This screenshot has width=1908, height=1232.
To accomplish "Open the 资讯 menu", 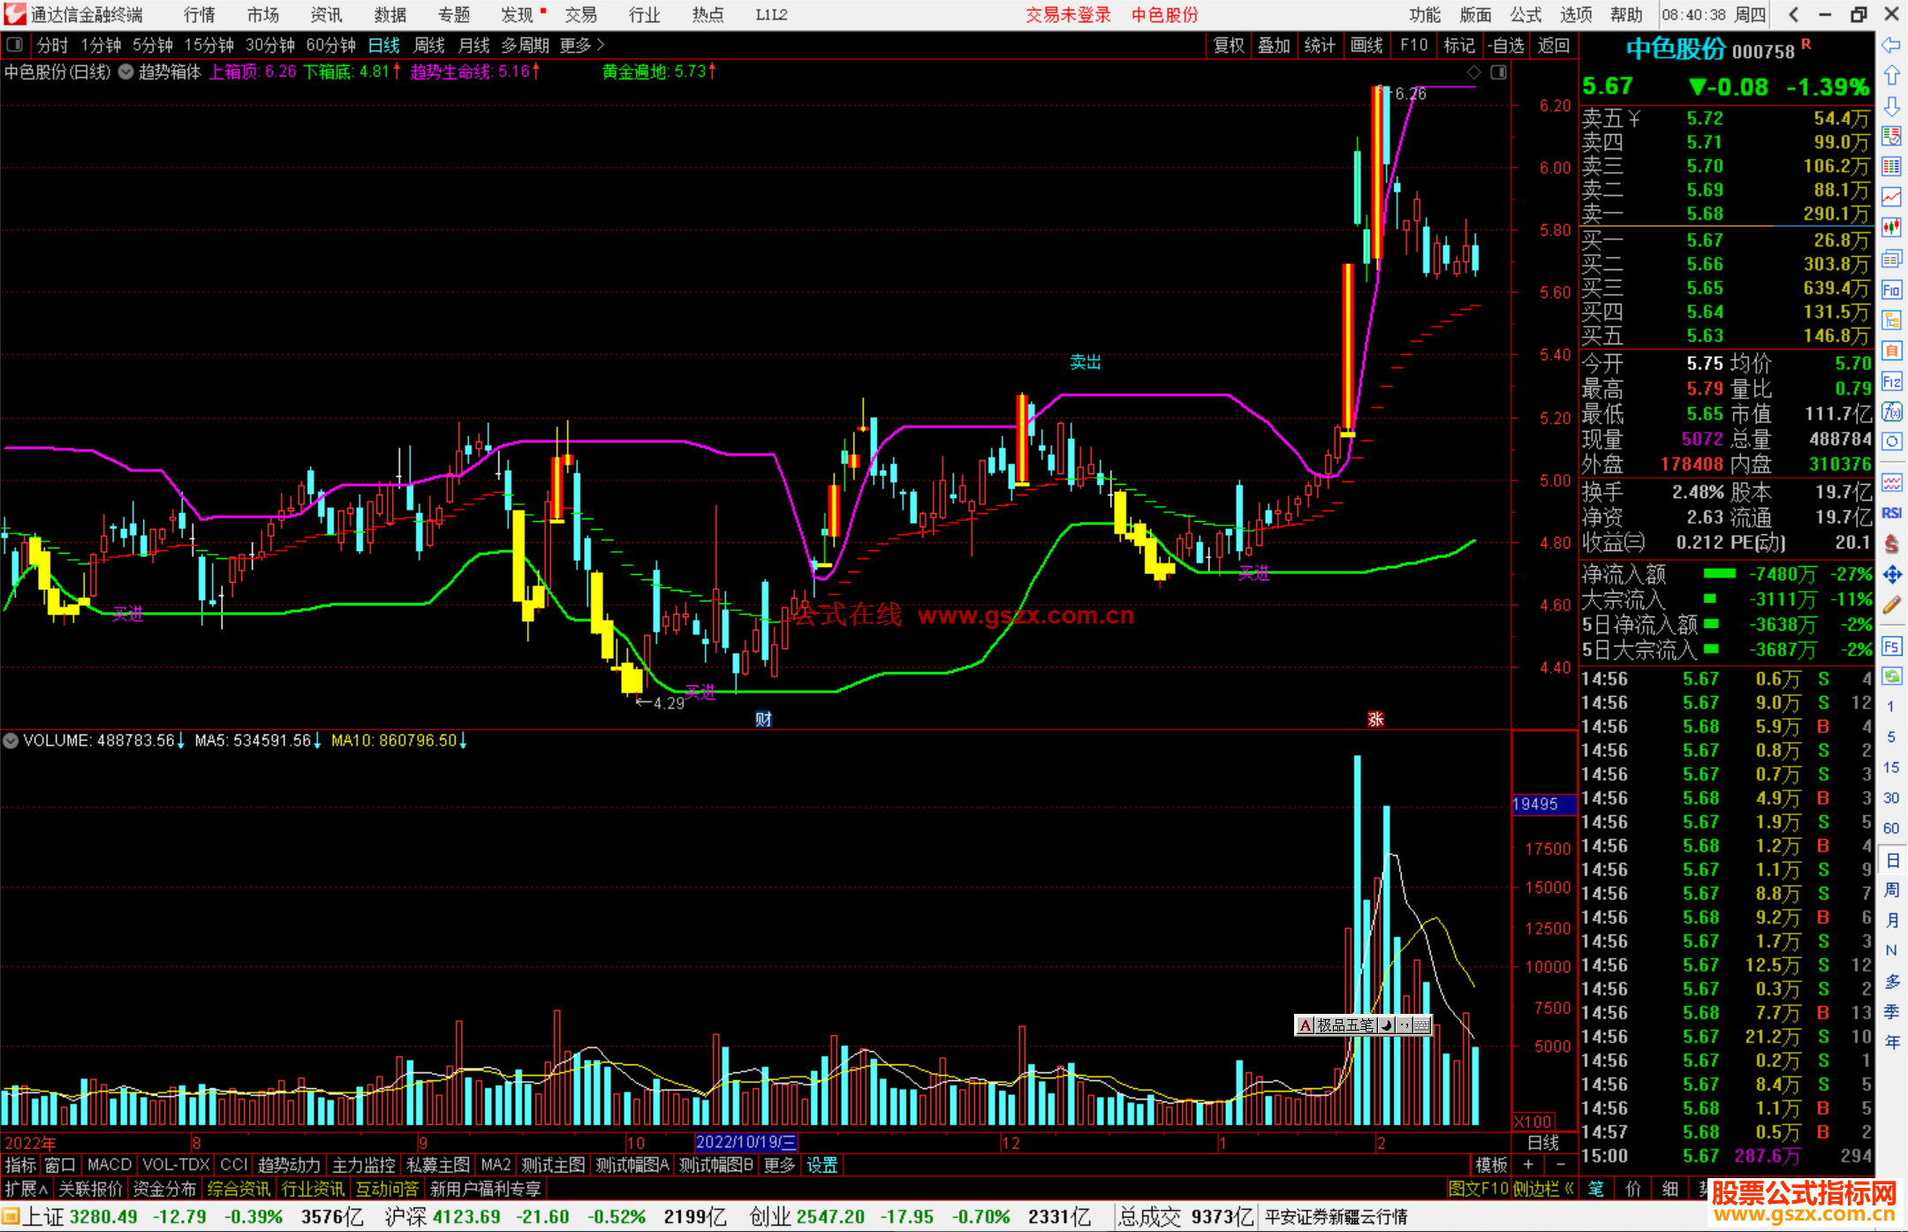I will point(326,15).
